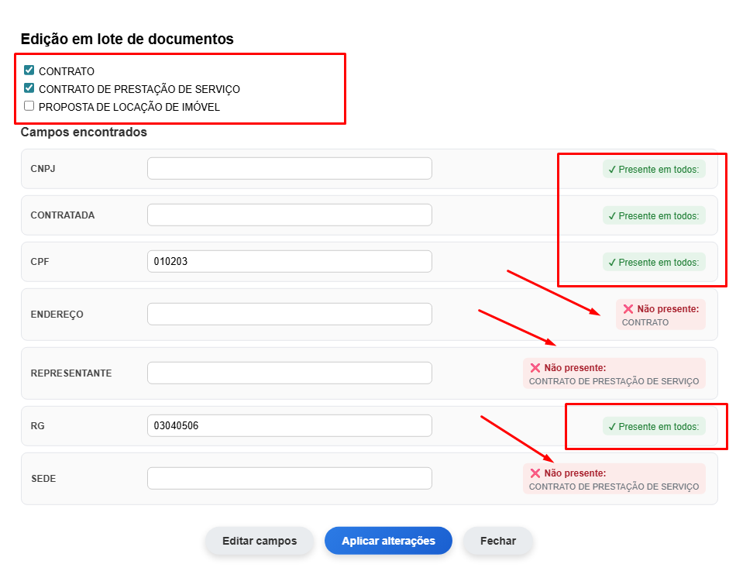Viewport: 736px width, 571px height.
Task: Click the Presente em todos badge for CONTRATADA
Action: click(654, 216)
